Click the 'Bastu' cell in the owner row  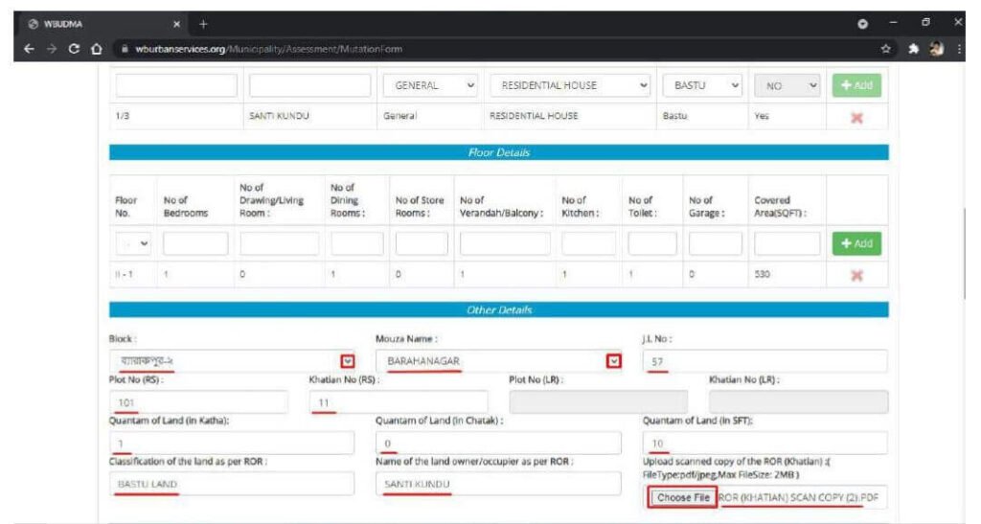click(x=674, y=116)
